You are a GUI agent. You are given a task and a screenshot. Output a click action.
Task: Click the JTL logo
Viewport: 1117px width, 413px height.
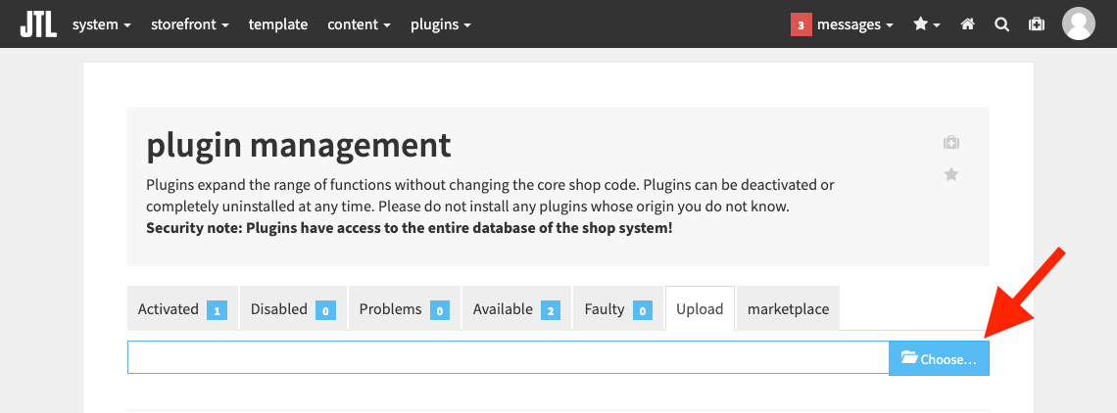coord(38,24)
